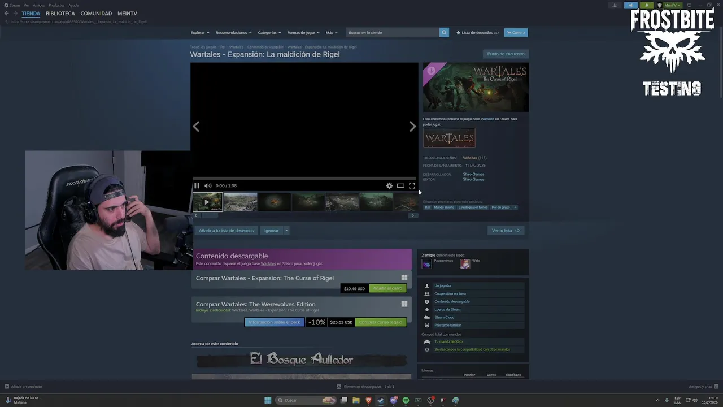Add Curse of Rigel to cart

(x=387, y=288)
